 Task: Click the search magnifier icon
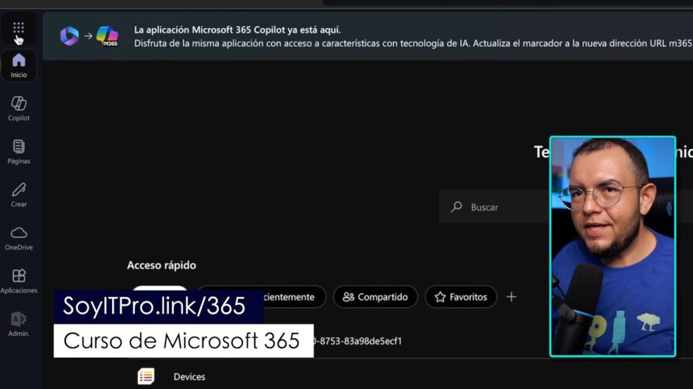point(456,207)
